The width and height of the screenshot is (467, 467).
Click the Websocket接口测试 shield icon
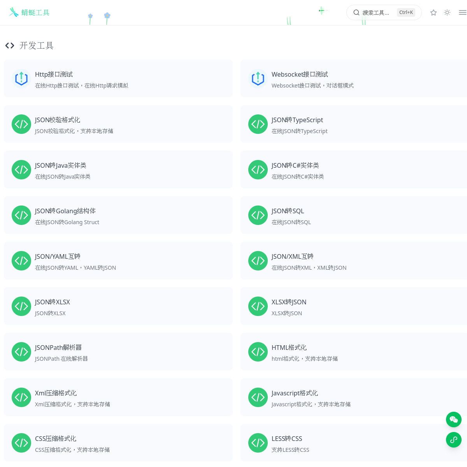pyautogui.click(x=258, y=79)
